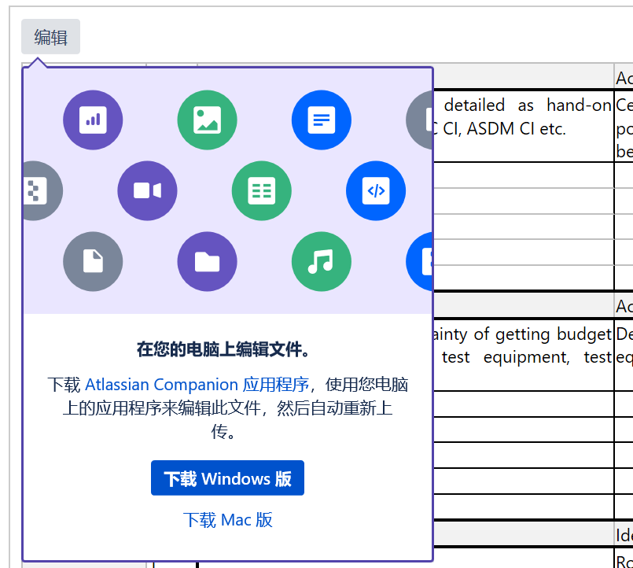Screen dimensions: 633x568
Task: Click the blue text document icon
Action: (x=322, y=120)
